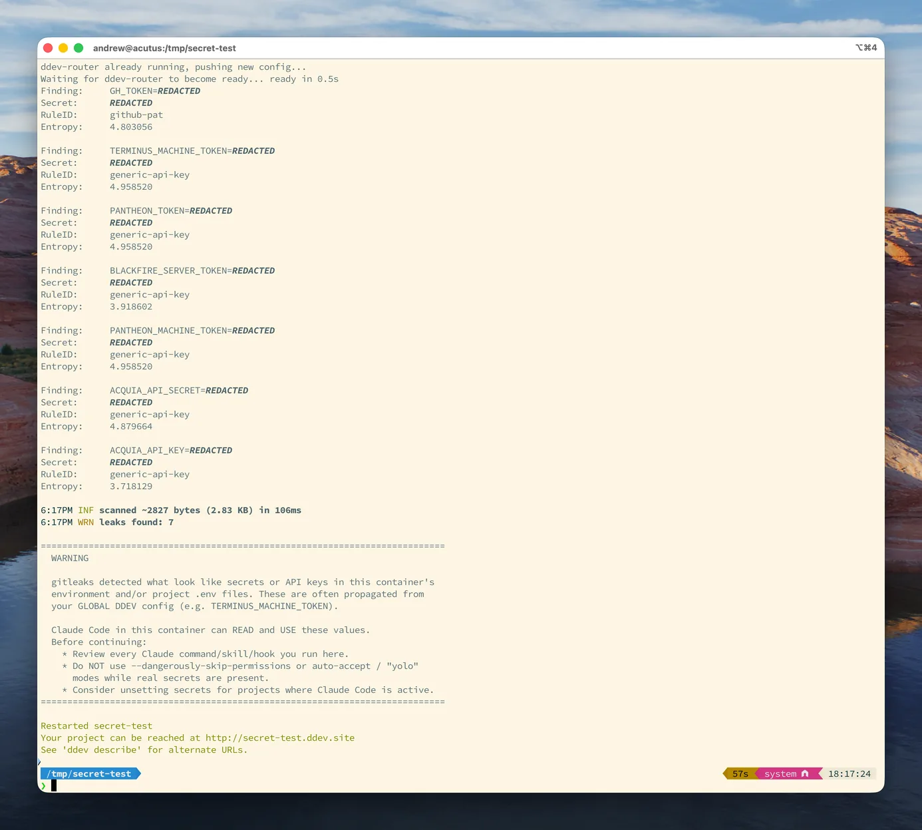Click generic-api-key under BLACKFIRE_SERVER_TOKEN finding
Image resolution: width=922 pixels, height=830 pixels.
coord(150,294)
